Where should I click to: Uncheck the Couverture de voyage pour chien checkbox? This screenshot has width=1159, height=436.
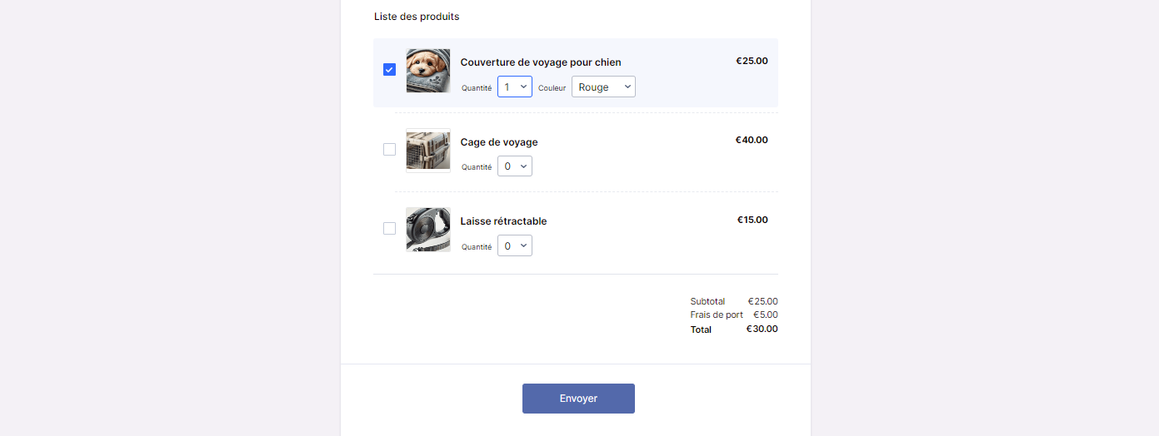(x=389, y=70)
